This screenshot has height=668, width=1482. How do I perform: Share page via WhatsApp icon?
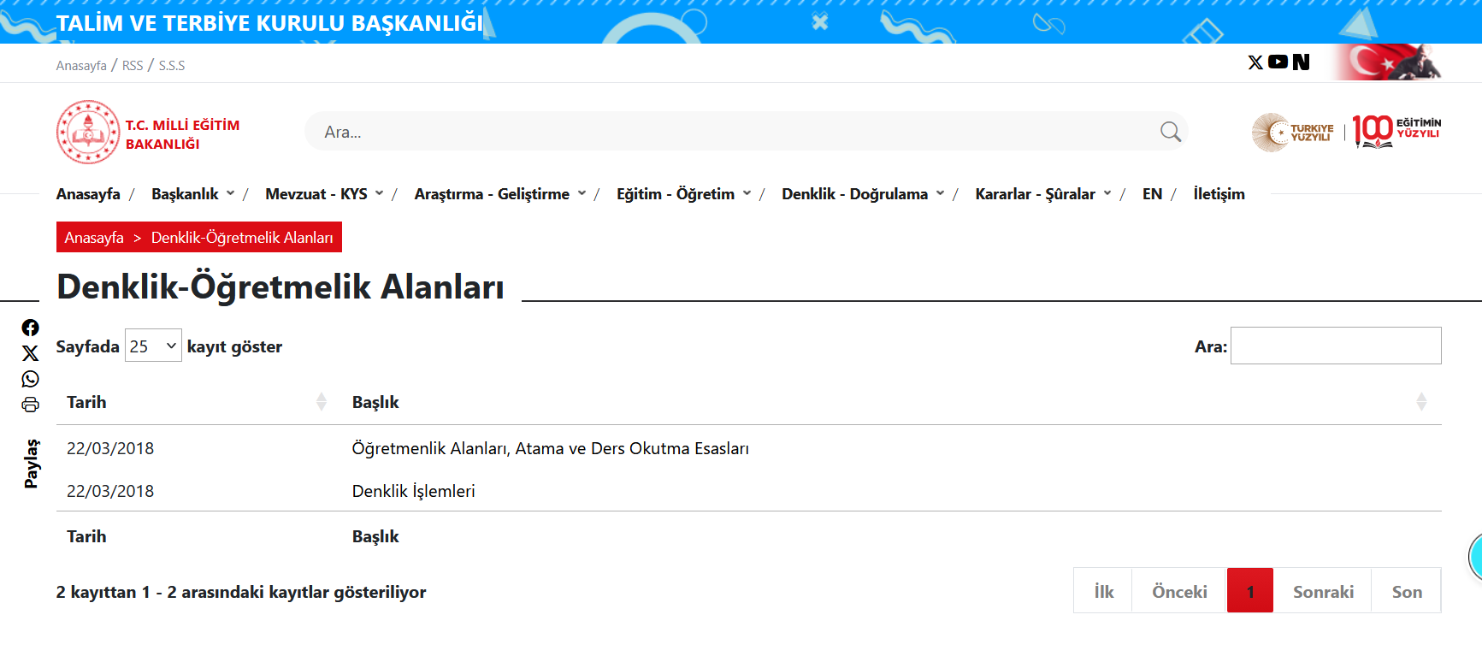[31, 379]
